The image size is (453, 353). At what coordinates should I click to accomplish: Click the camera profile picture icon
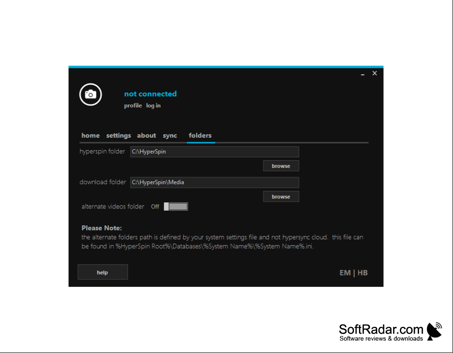(90, 95)
